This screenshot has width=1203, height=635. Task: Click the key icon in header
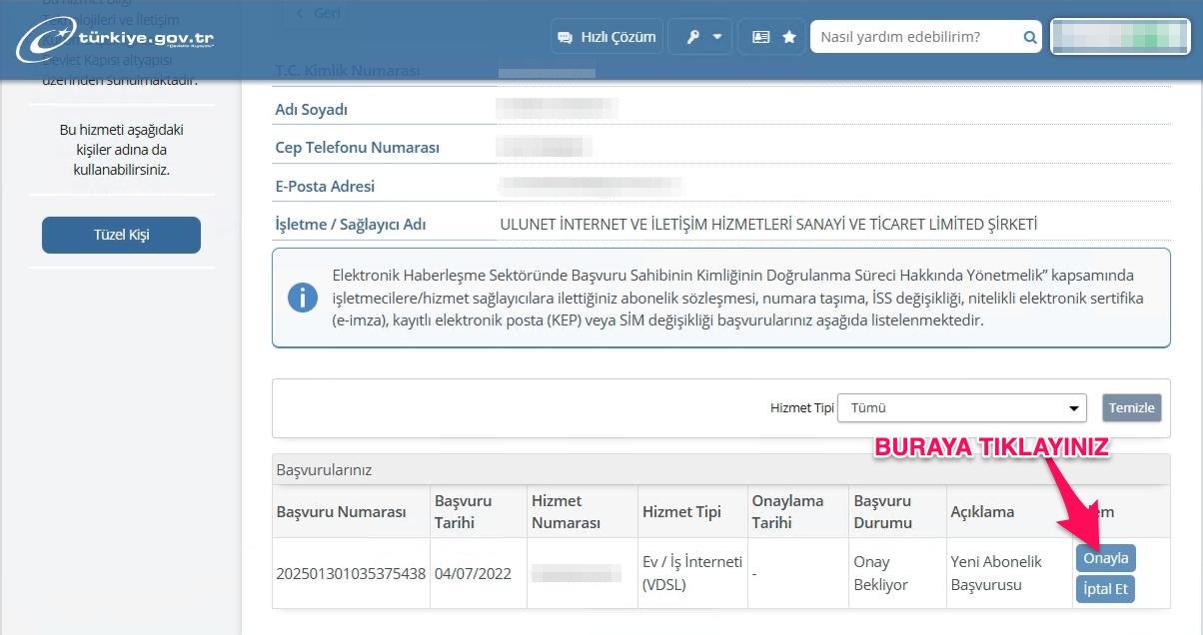(x=693, y=37)
